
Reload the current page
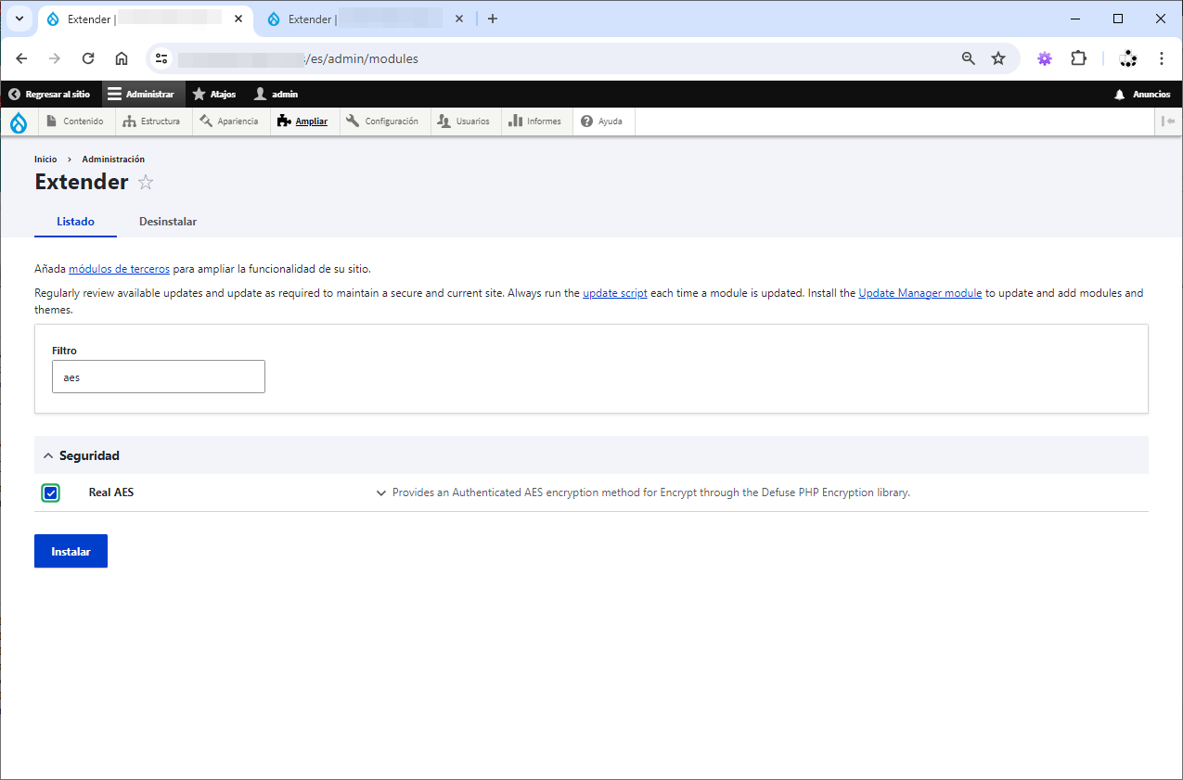(x=88, y=58)
